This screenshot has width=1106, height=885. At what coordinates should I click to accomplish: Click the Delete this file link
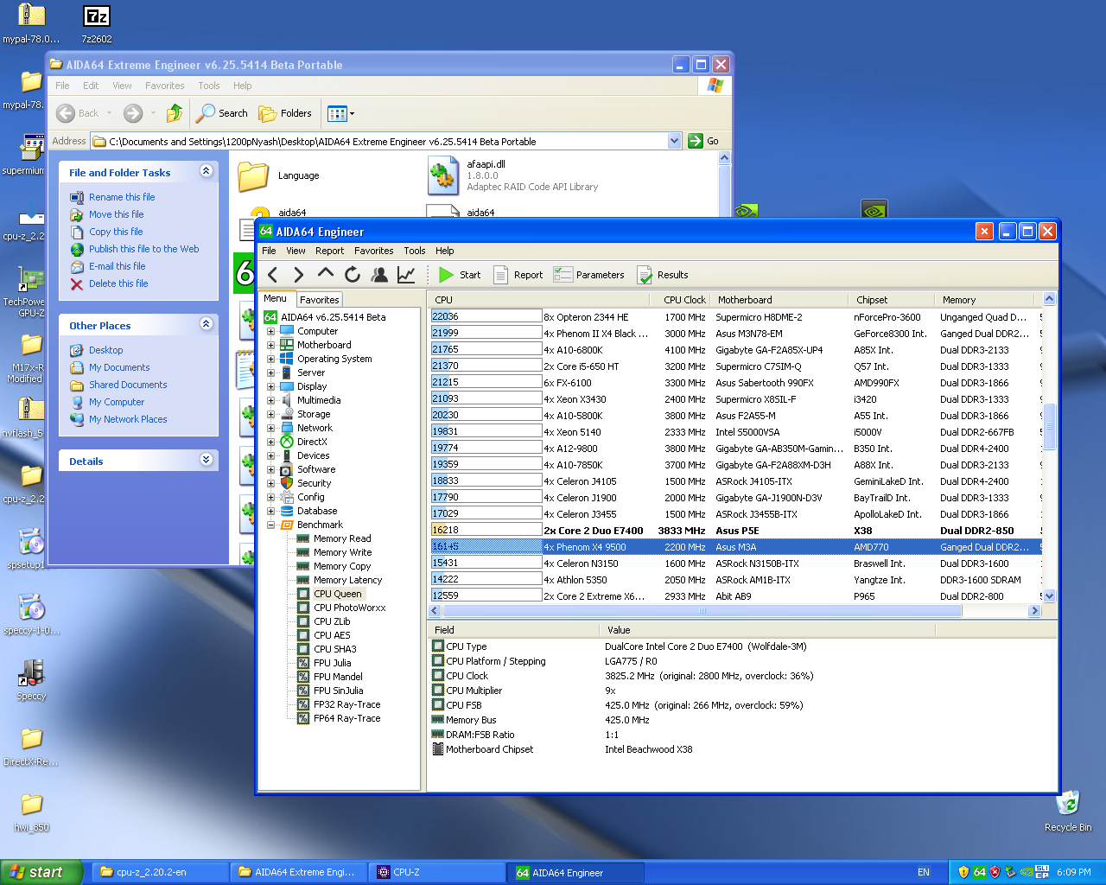click(118, 283)
